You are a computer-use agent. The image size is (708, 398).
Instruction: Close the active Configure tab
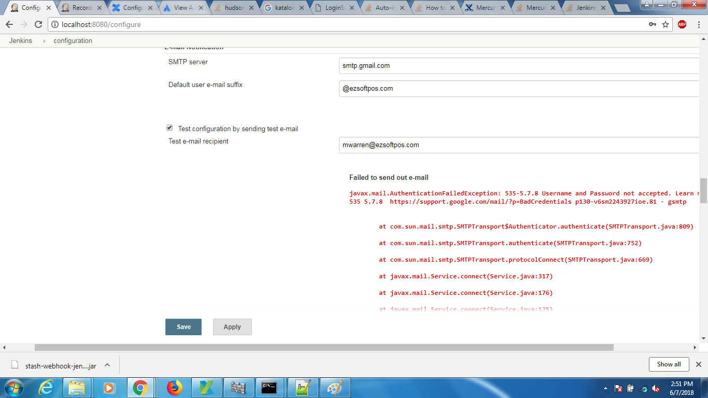48,8
